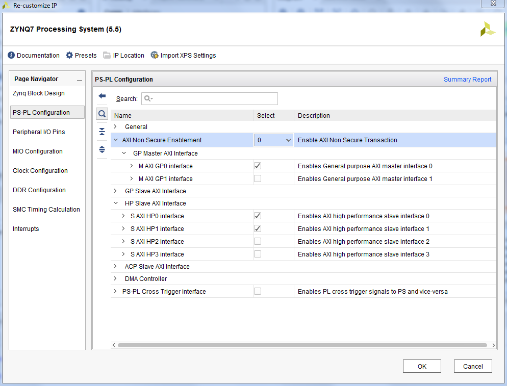Viewport: 507px width, 386px height.
Task: Click the IP Location folder icon
Action: pos(107,55)
